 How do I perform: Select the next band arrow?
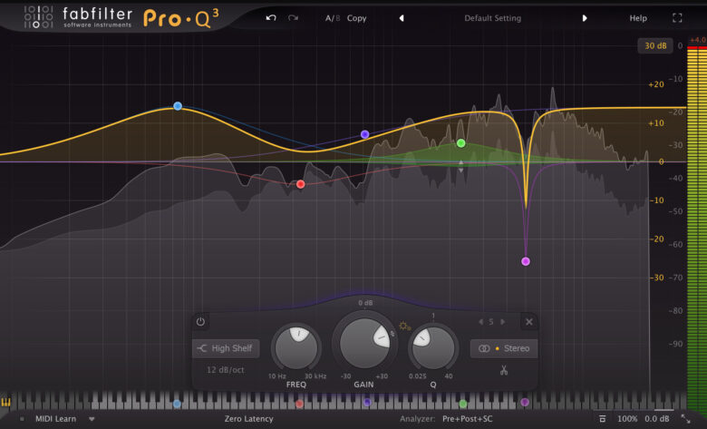pos(502,322)
